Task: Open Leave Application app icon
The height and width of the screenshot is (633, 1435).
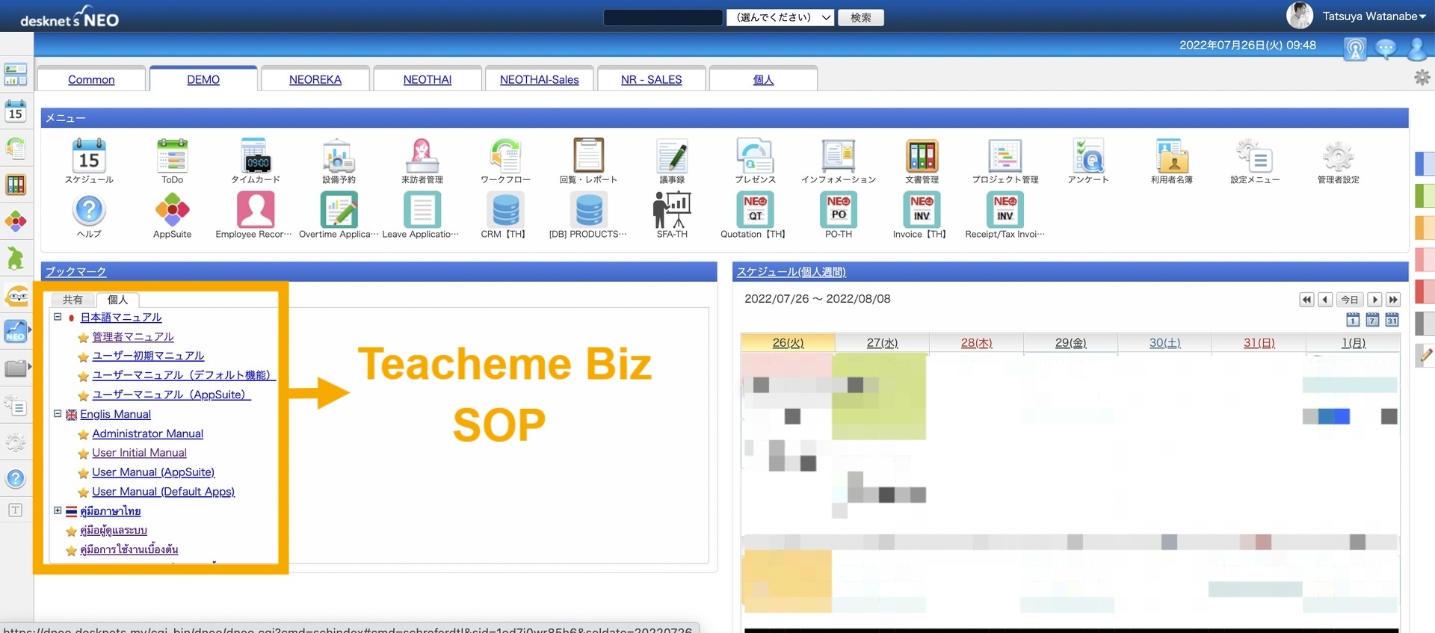Action: (422, 210)
